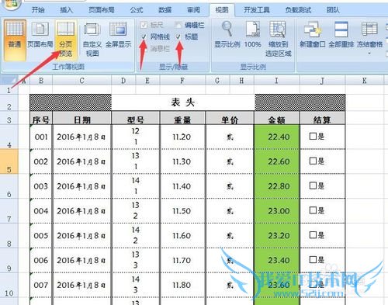Select the cell containing 004
The height and width of the screenshot is (305, 388).
41,211
